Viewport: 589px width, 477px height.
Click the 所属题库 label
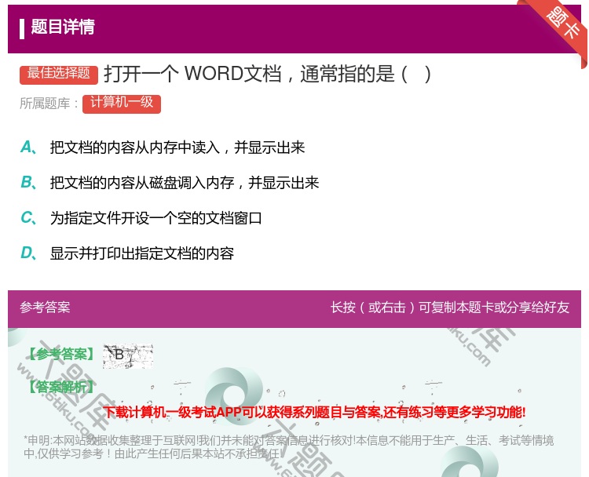(x=49, y=104)
